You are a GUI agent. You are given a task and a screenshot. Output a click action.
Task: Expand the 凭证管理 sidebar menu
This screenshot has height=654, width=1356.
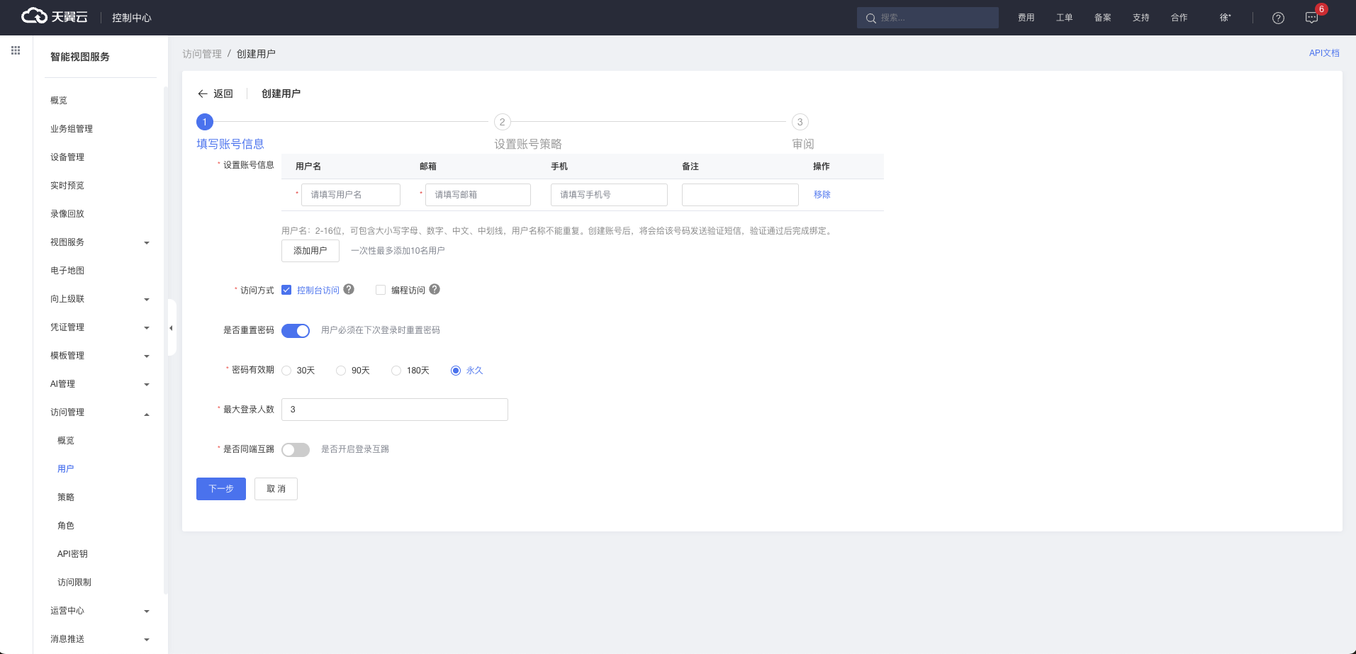click(99, 327)
